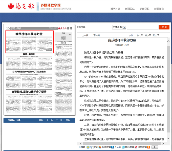Select 默认 font size radio button
The width and height of the screenshot is (172, 151).
158,35
